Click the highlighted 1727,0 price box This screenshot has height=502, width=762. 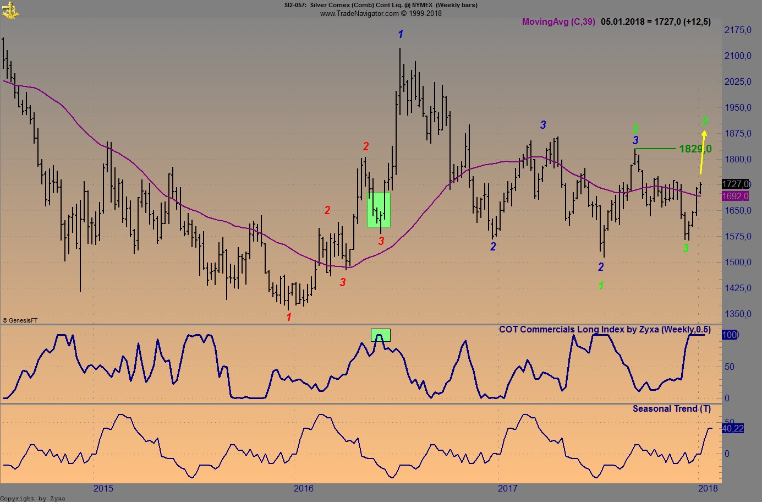(737, 183)
